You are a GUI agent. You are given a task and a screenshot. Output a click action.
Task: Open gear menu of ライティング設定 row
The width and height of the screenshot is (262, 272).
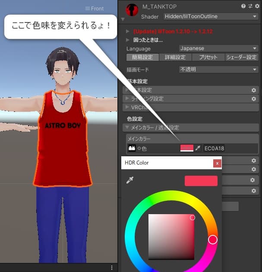click(x=254, y=99)
